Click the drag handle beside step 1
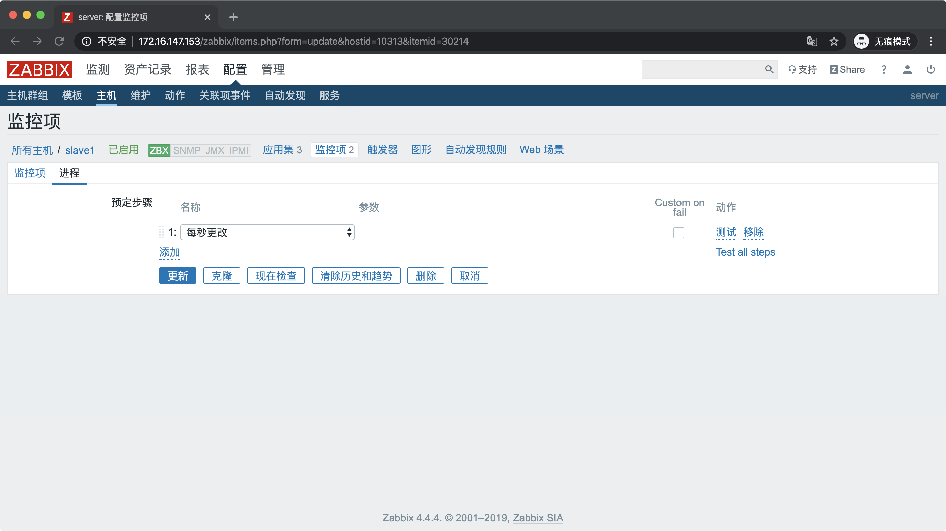Viewport: 946px width, 531px height. pyautogui.click(x=161, y=232)
